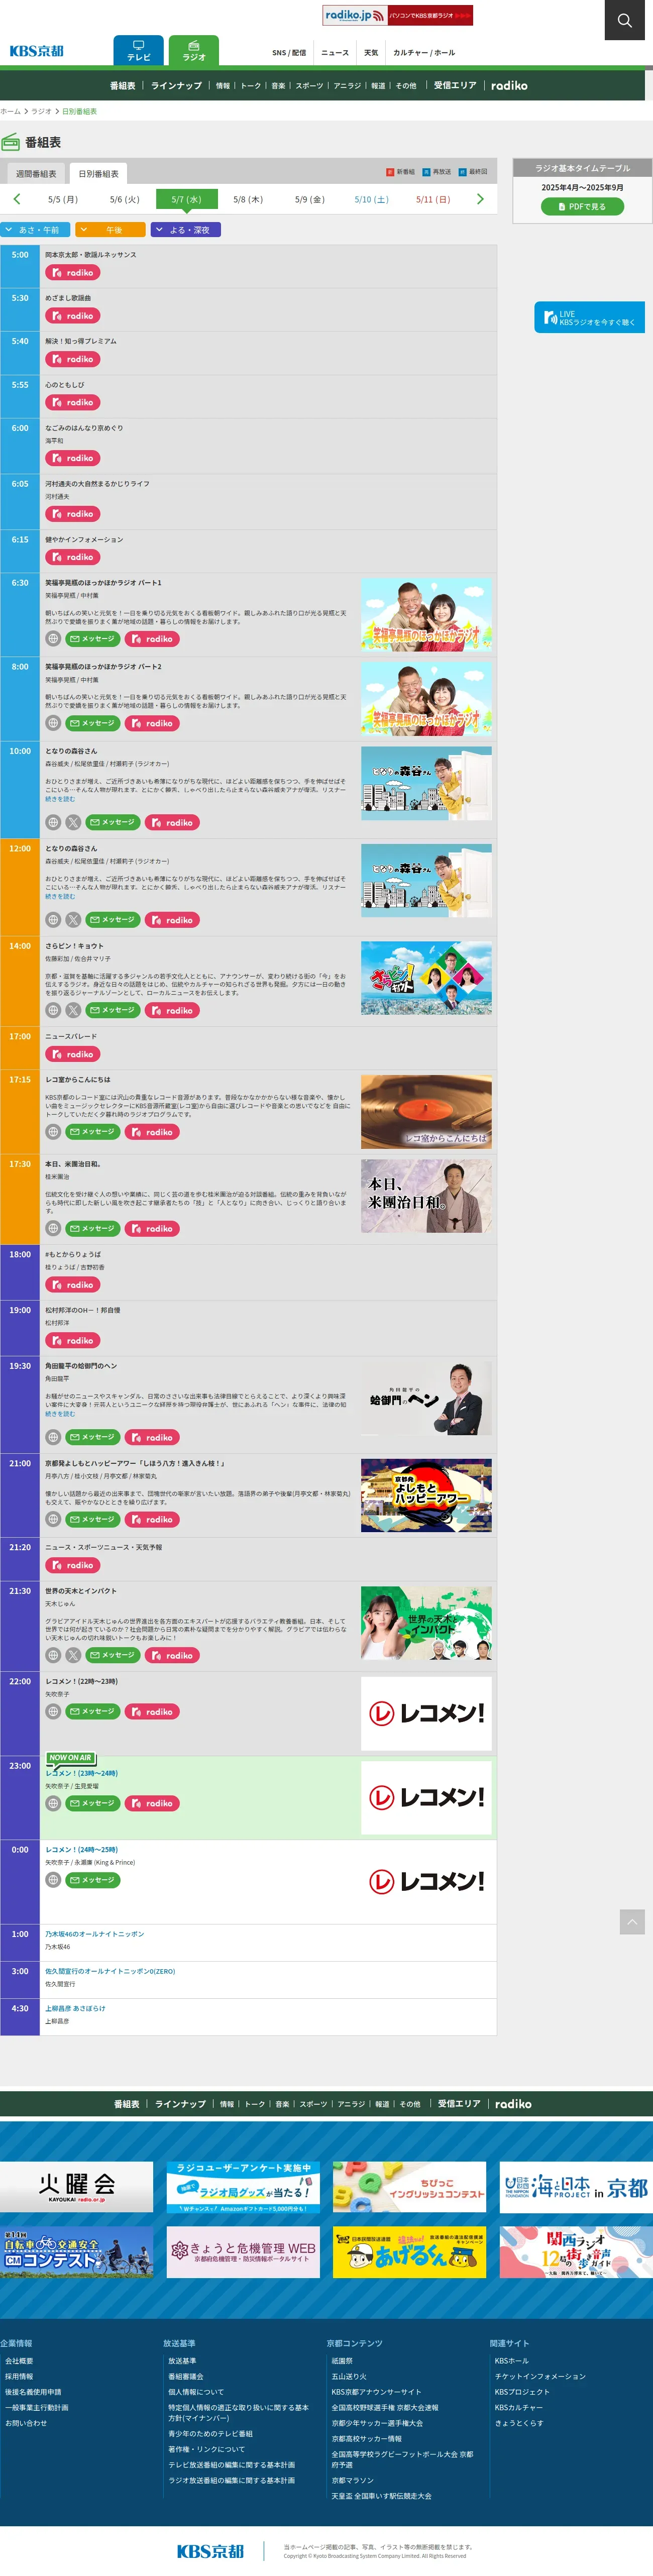Image resolution: width=653 pixels, height=2576 pixels.
Task: Open the 上柳昌彦 あさぼらけ program link
Action: (75, 2008)
